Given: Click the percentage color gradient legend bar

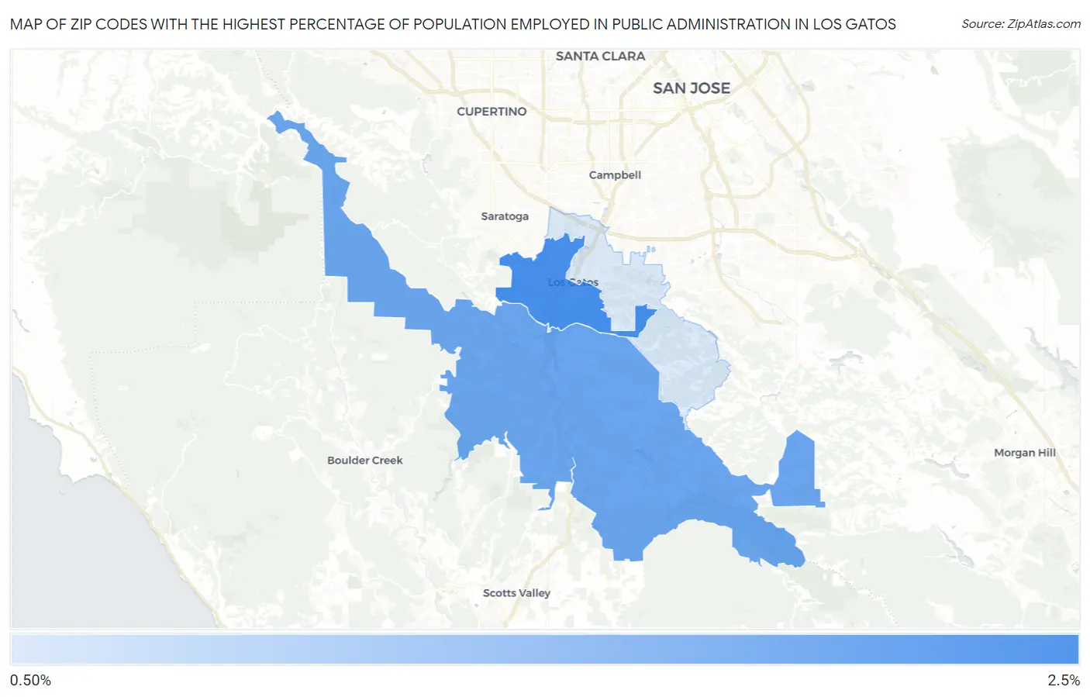Looking at the screenshot, I should click(x=544, y=650).
